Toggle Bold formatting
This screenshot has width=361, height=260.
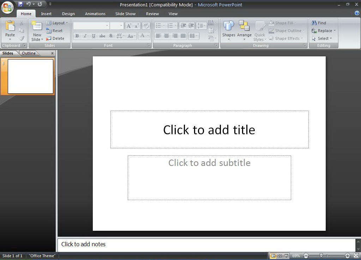[x=77, y=36]
